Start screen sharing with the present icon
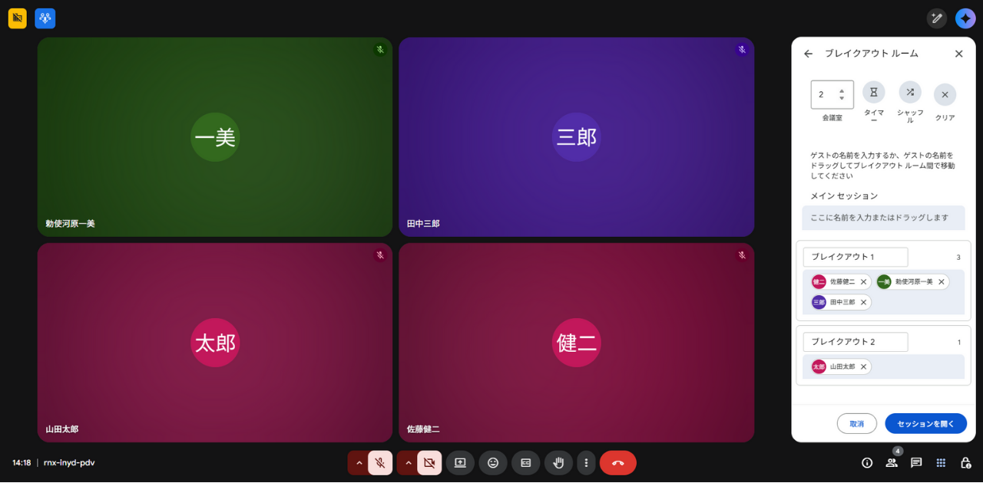Viewport: 983px width, 483px height. point(460,463)
